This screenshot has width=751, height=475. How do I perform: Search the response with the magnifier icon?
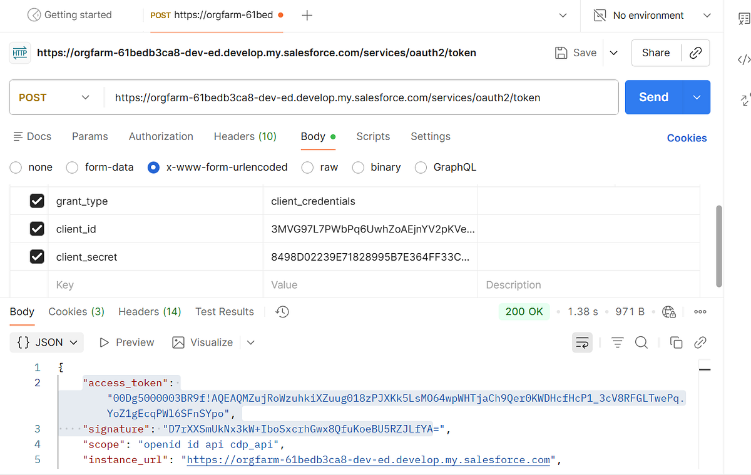[641, 342]
